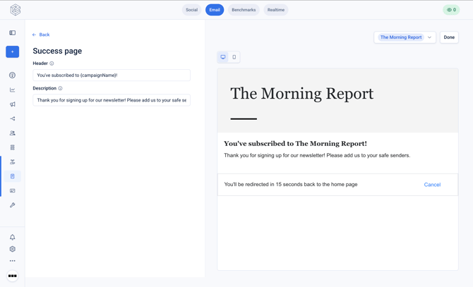Screen dimensions: 473x287
Task: Toggle the sidebar panel icon
Action: [13, 33]
